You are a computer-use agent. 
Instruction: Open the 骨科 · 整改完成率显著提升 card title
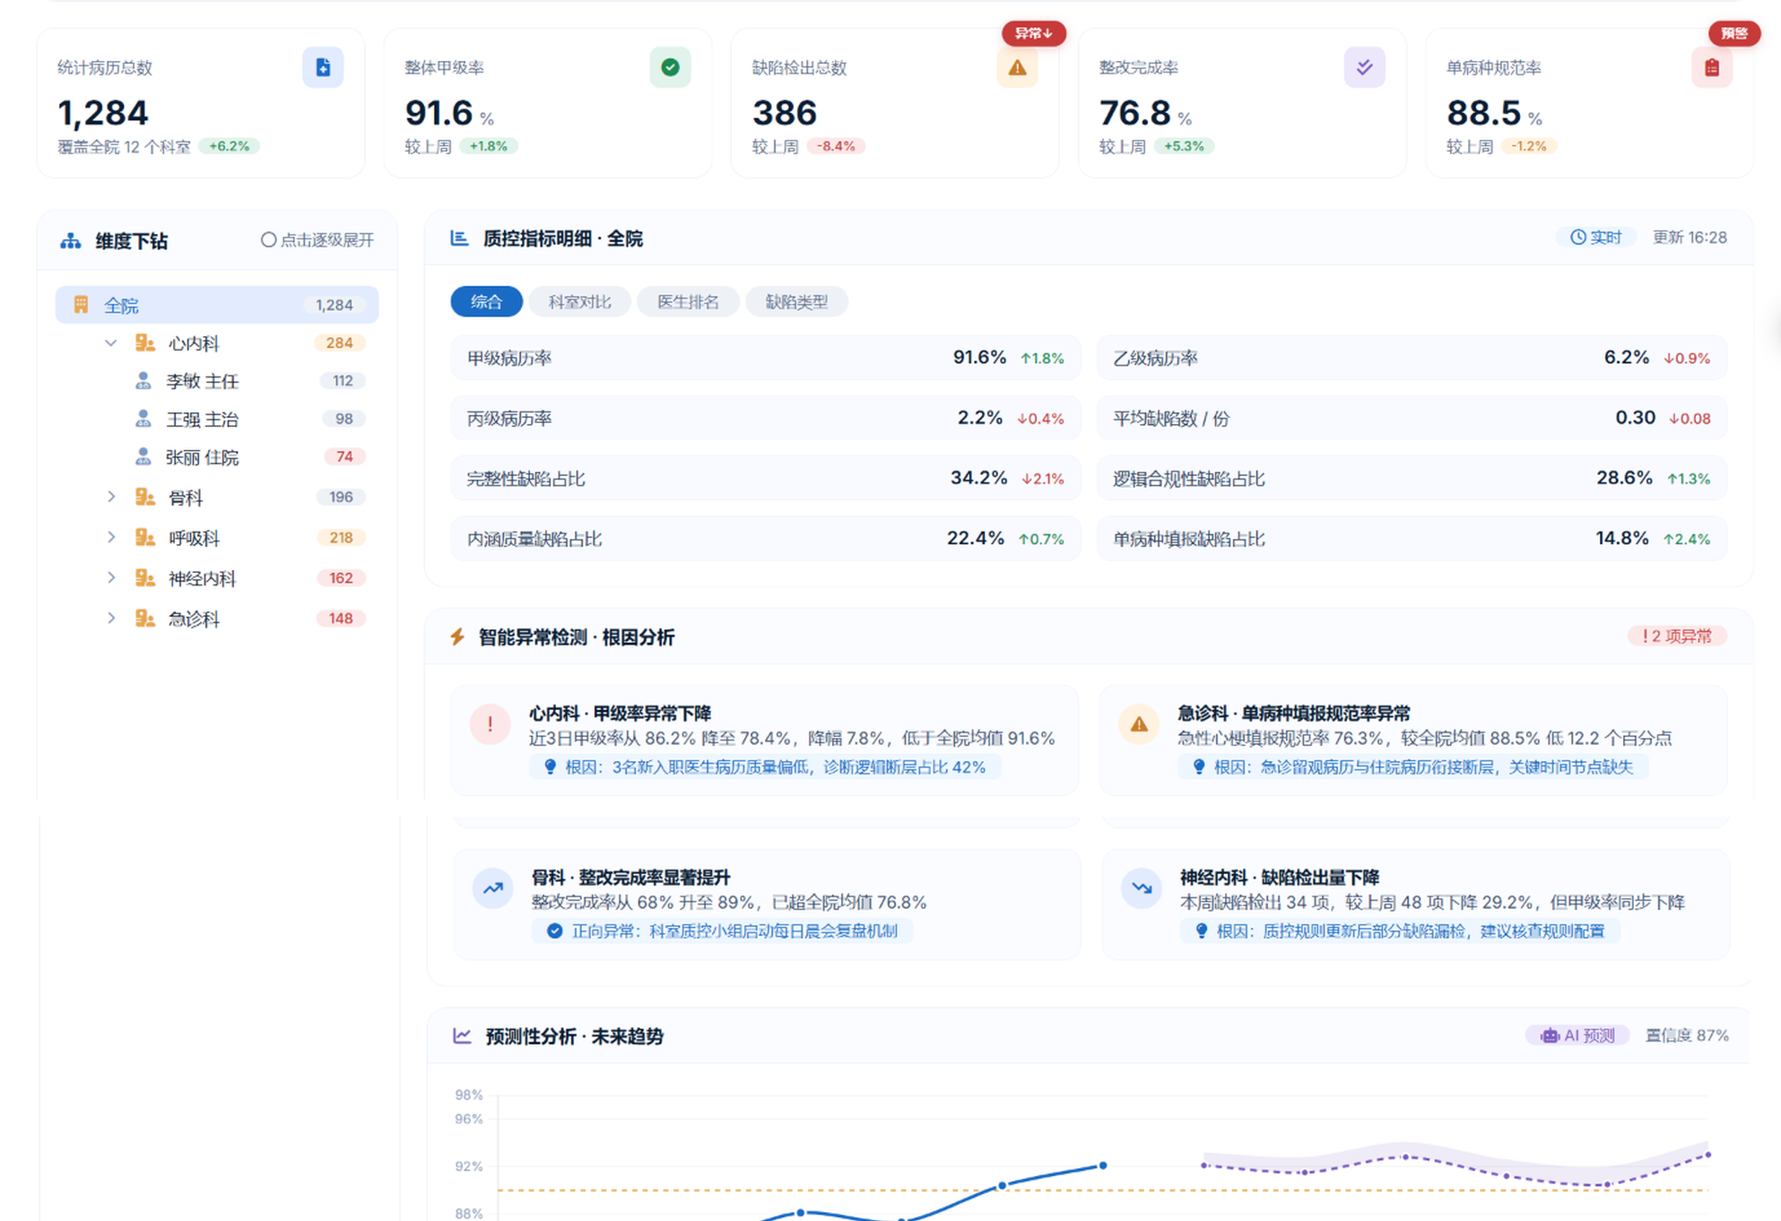coord(630,878)
